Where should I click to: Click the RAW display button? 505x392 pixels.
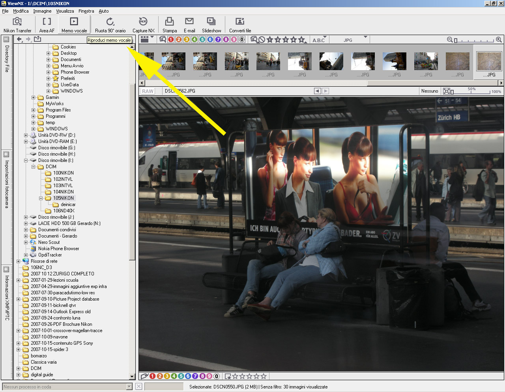pyautogui.click(x=148, y=91)
